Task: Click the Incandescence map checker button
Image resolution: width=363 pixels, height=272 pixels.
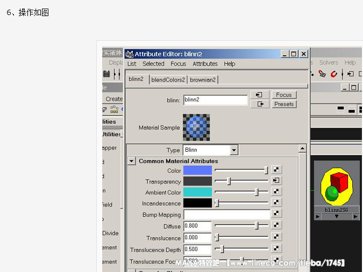Action: tap(276, 202)
